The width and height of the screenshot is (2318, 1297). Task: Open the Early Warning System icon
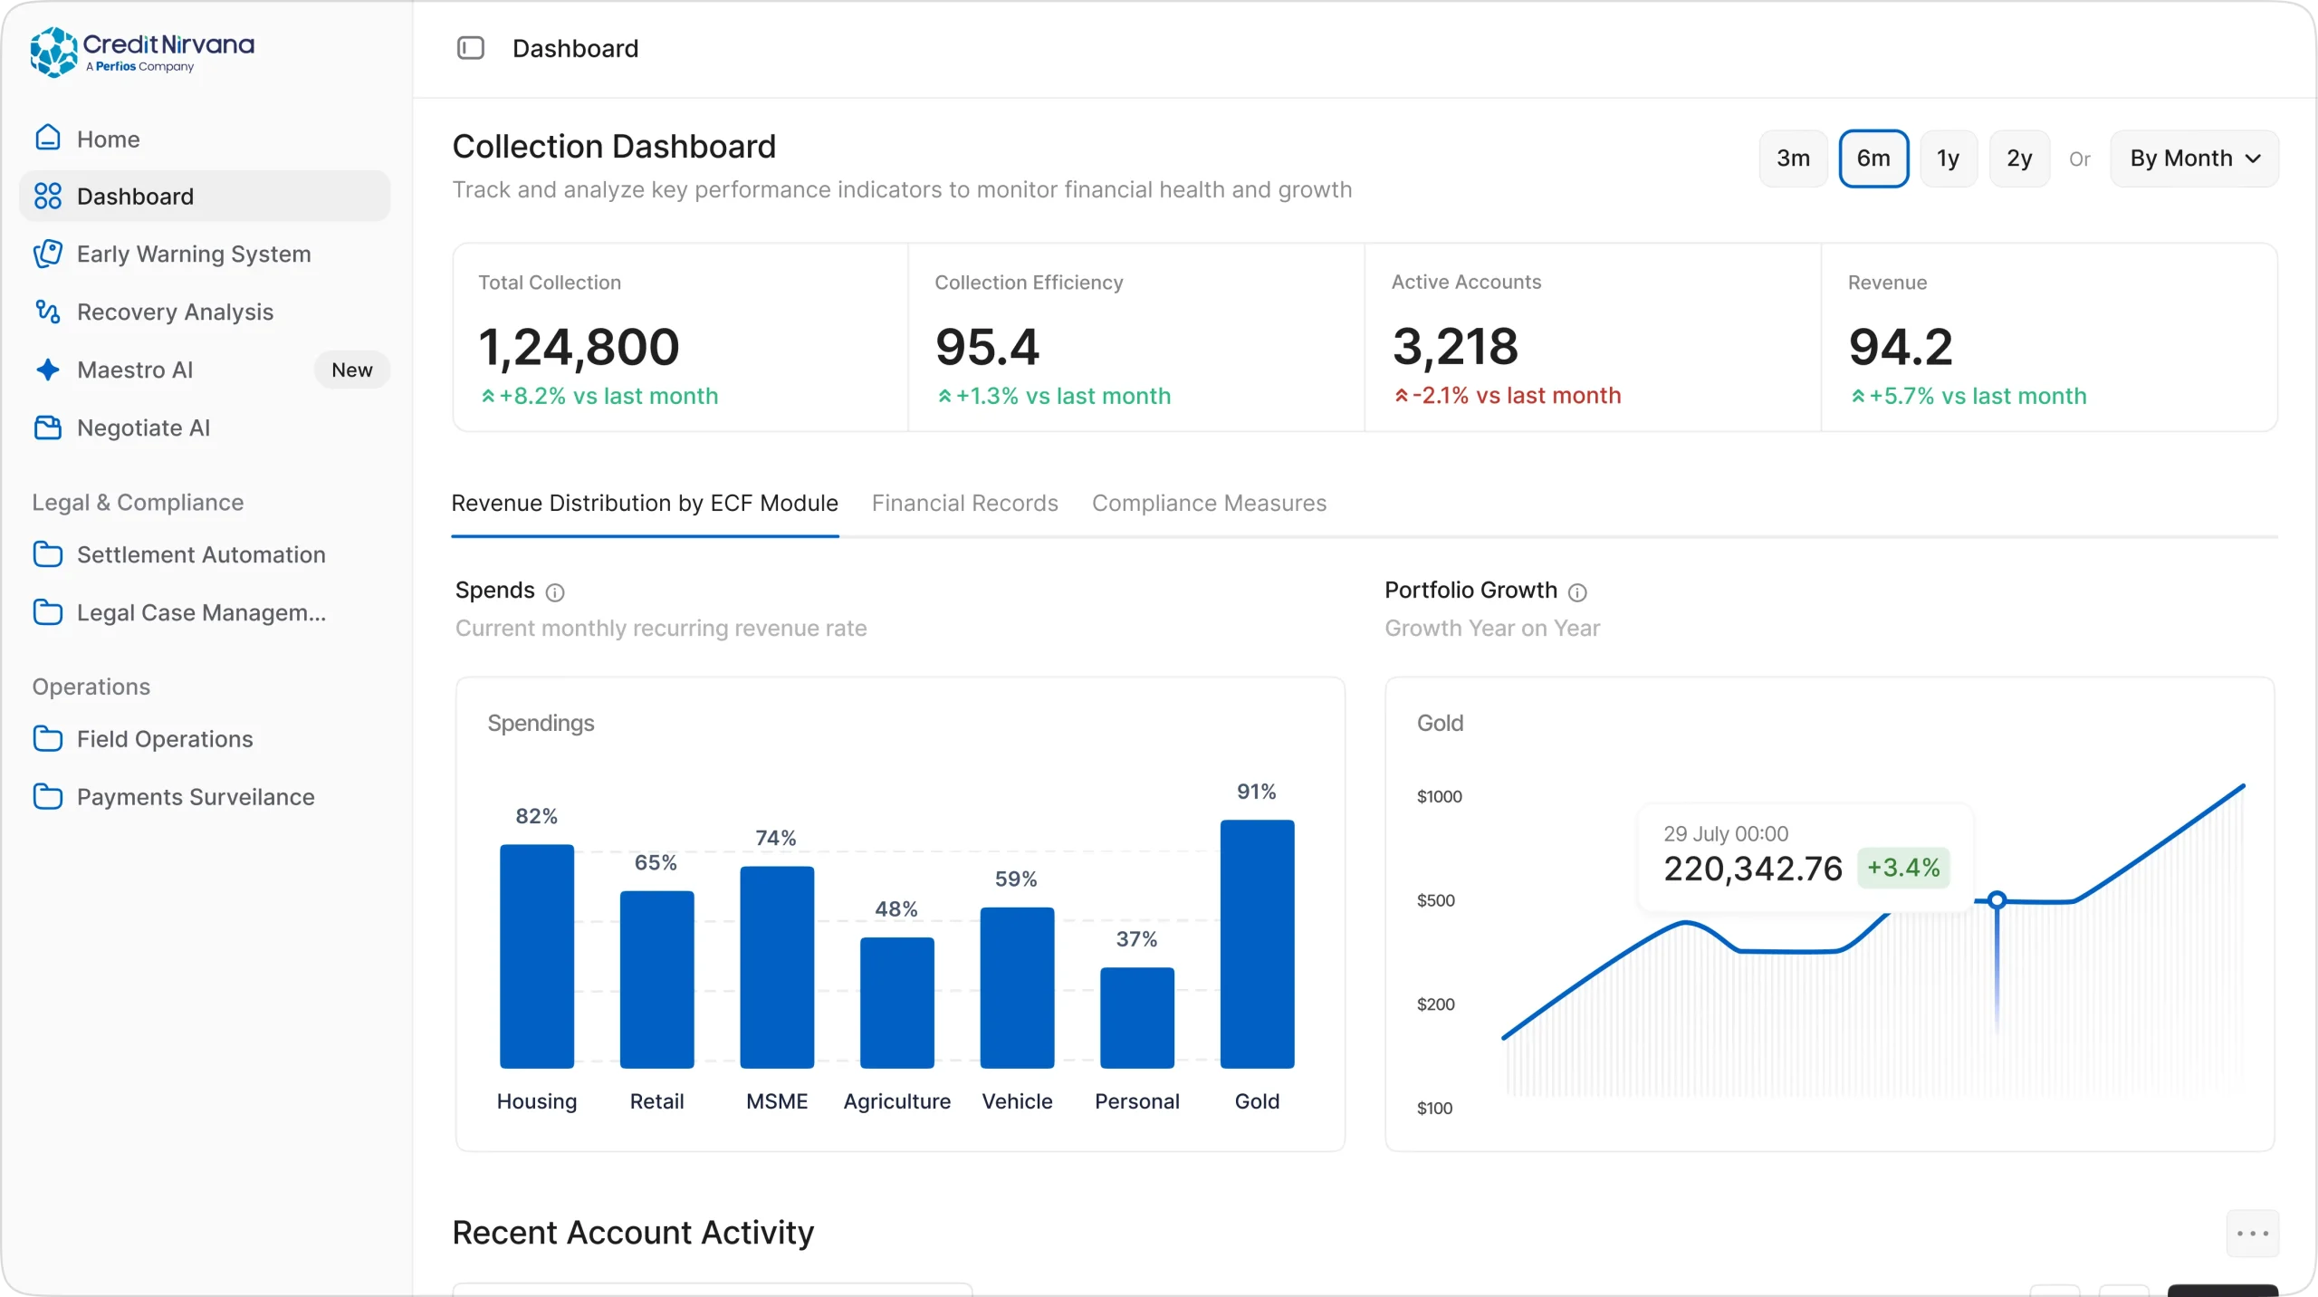tap(48, 254)
